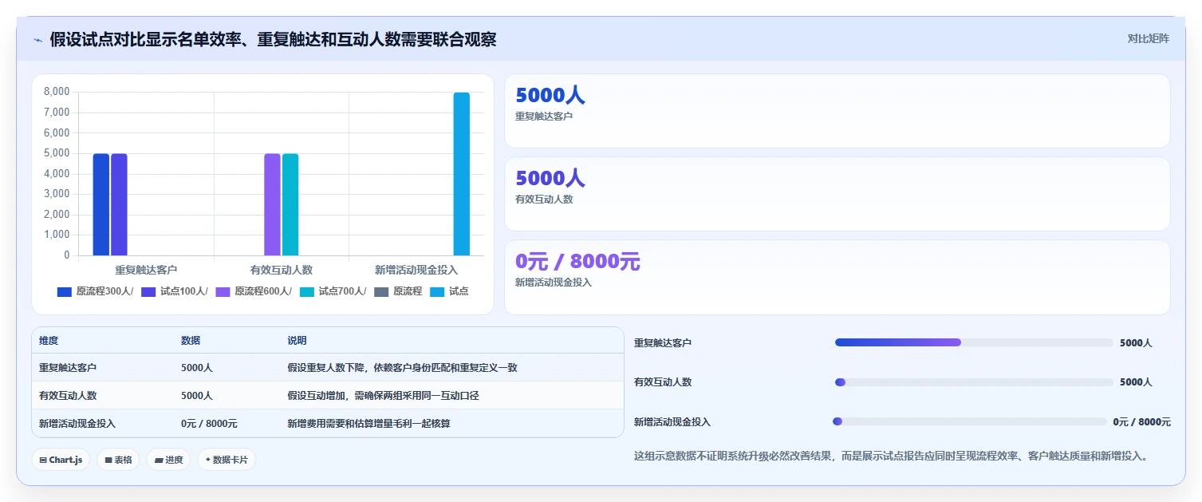This screenshot has width=1202, height=502.
Task: Click the 这组示意数据 footnote text
Action: 891,457
